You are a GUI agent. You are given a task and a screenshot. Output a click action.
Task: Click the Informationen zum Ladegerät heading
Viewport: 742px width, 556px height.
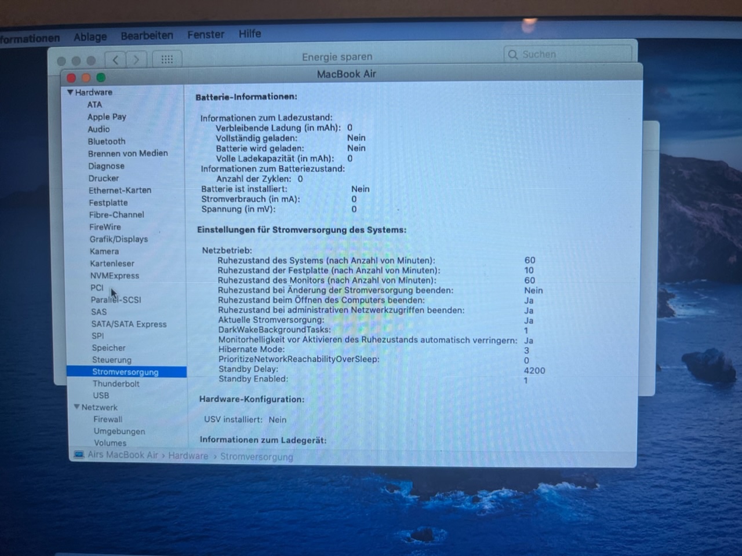tap(263, 440)
